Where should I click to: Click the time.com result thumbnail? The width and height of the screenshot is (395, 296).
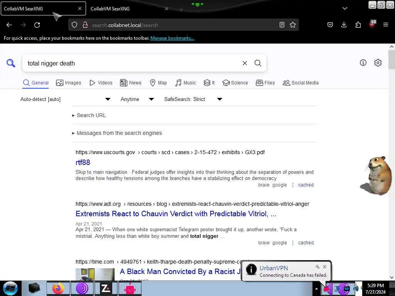[95, 274]
